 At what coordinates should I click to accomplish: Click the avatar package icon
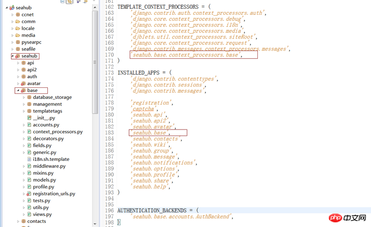23,84
